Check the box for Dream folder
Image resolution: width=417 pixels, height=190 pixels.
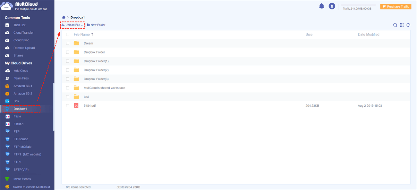tap(68, 43)
